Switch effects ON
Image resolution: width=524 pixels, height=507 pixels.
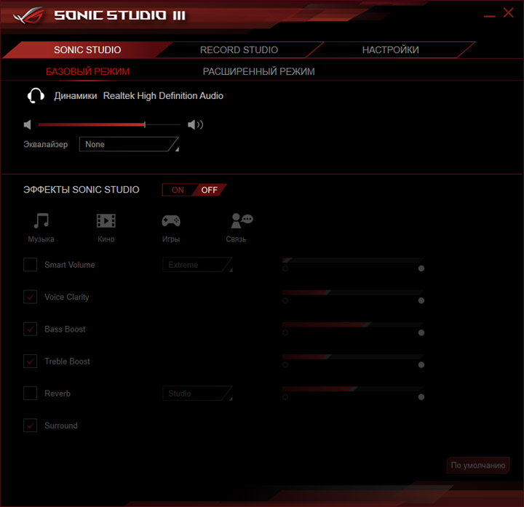pos(178,190)
